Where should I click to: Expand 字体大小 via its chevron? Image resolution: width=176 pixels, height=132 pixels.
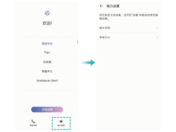click(x=157, y=37)
